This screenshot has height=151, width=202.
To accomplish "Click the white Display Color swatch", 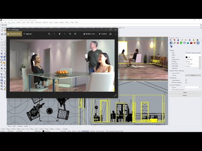I will tap(186, 60).
